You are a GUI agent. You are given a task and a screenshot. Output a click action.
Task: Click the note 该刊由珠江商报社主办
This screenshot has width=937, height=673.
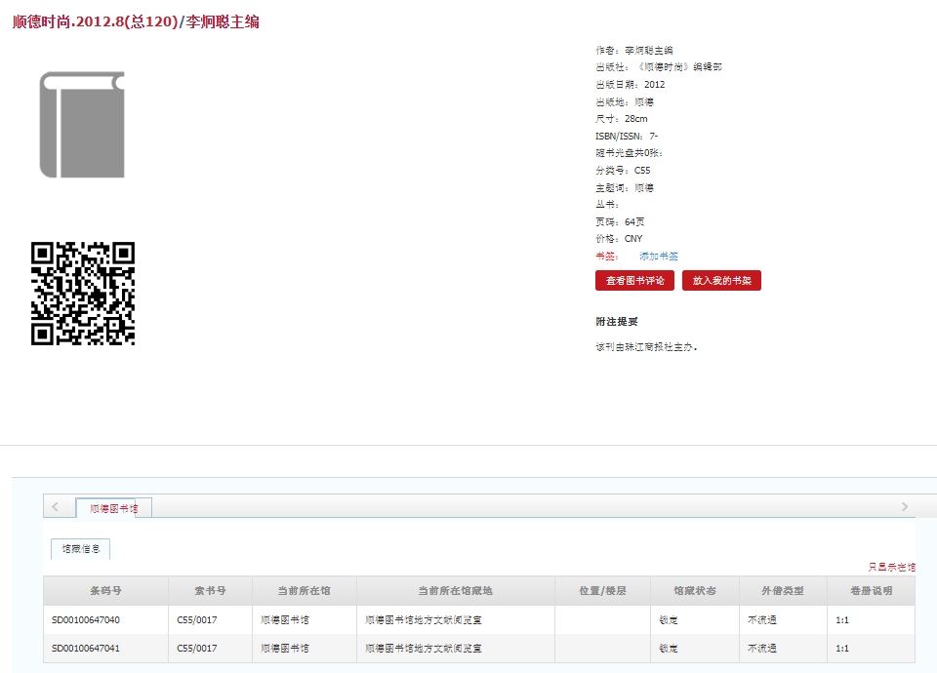pos(646,346)
